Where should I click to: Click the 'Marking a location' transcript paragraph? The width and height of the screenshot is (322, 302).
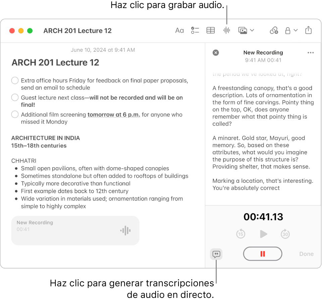(263, 184)
